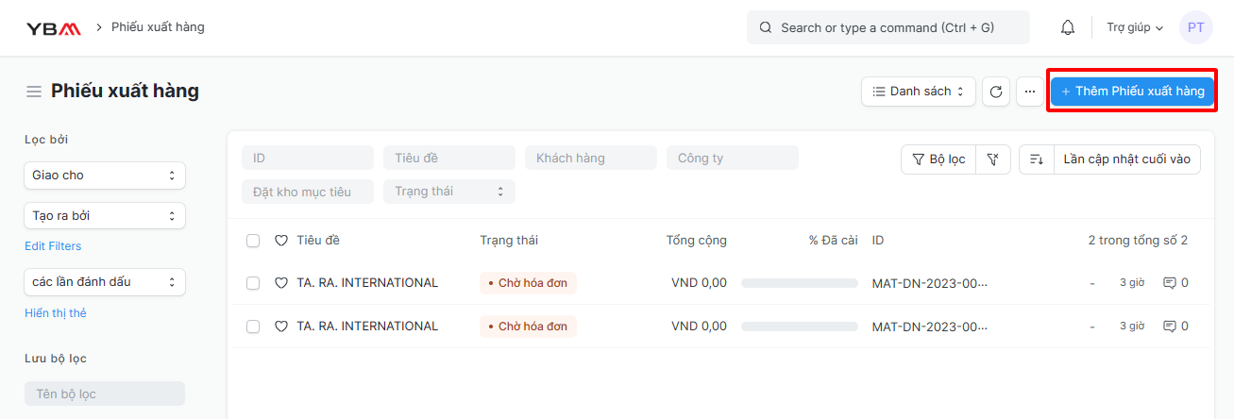
Task: Tick checkbox for first TA. RA. INTERNATIONAL row
Action: [253, 282]
